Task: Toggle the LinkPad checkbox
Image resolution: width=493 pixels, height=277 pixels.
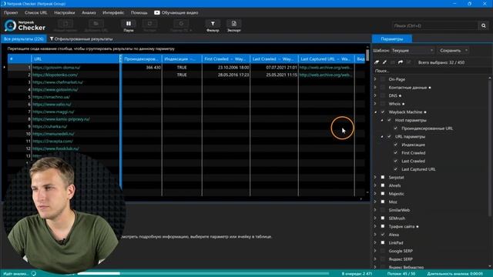Action: point(383,242)
